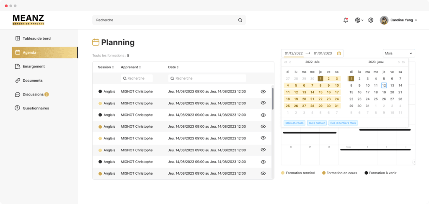Click the globe language icon
The width and height of the screenshot is (429, 204).
tap(358, 20)
